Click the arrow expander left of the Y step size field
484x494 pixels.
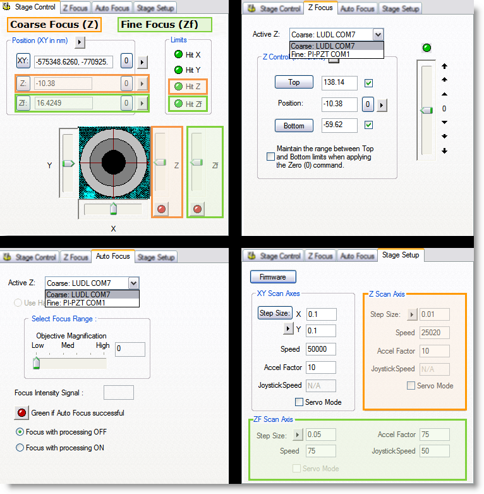click(x=289, y=330)
